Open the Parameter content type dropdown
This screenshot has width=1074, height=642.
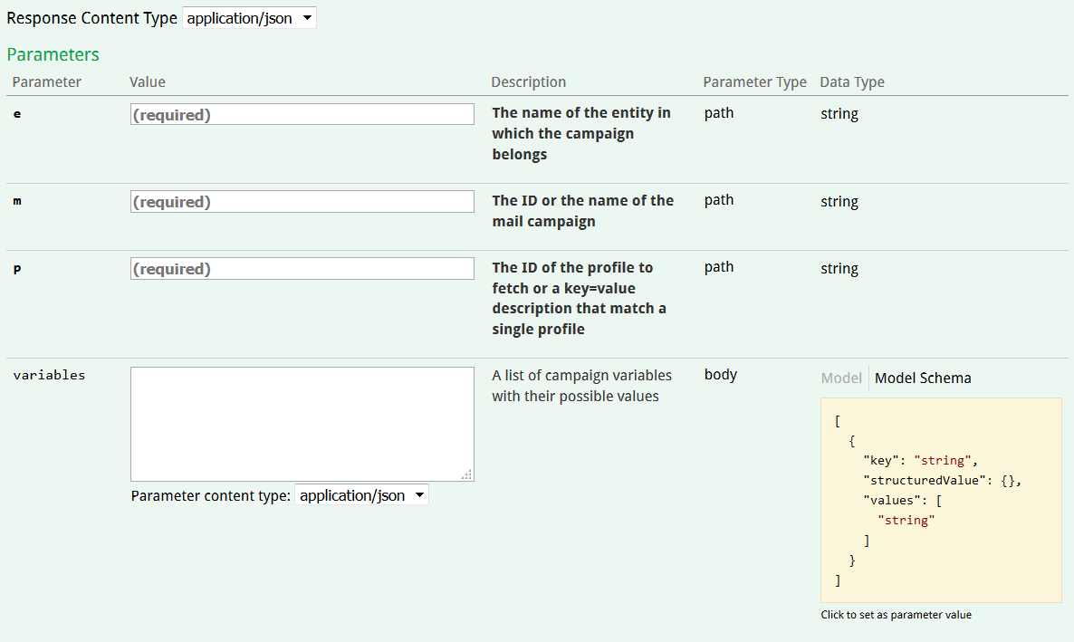[361, 495]
